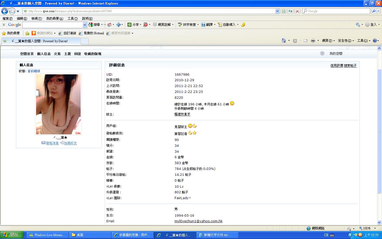Click the Google toolbar wrench settings icon
This screenshot has height=239, width=382.
pos(358,25)
